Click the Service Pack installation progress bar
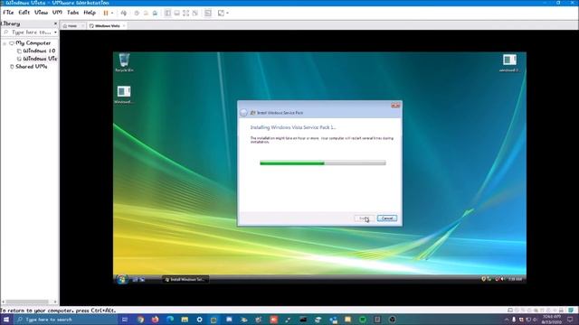This screenshot has width=579, height=325. [x=323, y=162]
